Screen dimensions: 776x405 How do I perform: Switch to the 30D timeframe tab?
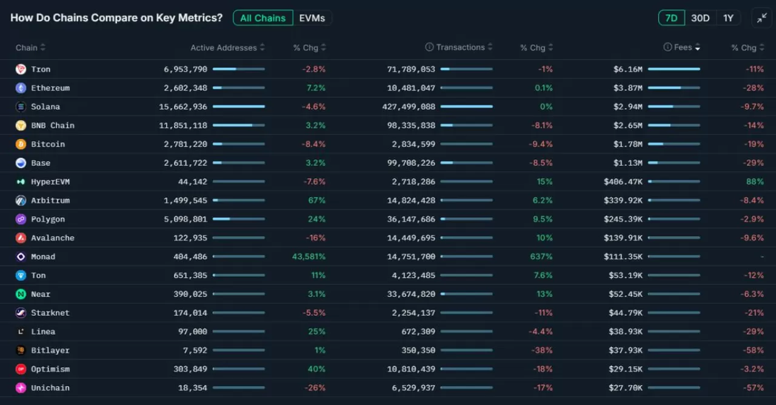click(x=700, y=18)
